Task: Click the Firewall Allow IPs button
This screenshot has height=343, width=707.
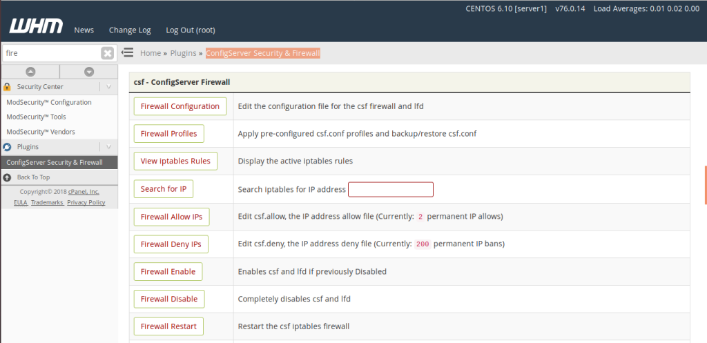Action: coord(171,217)
